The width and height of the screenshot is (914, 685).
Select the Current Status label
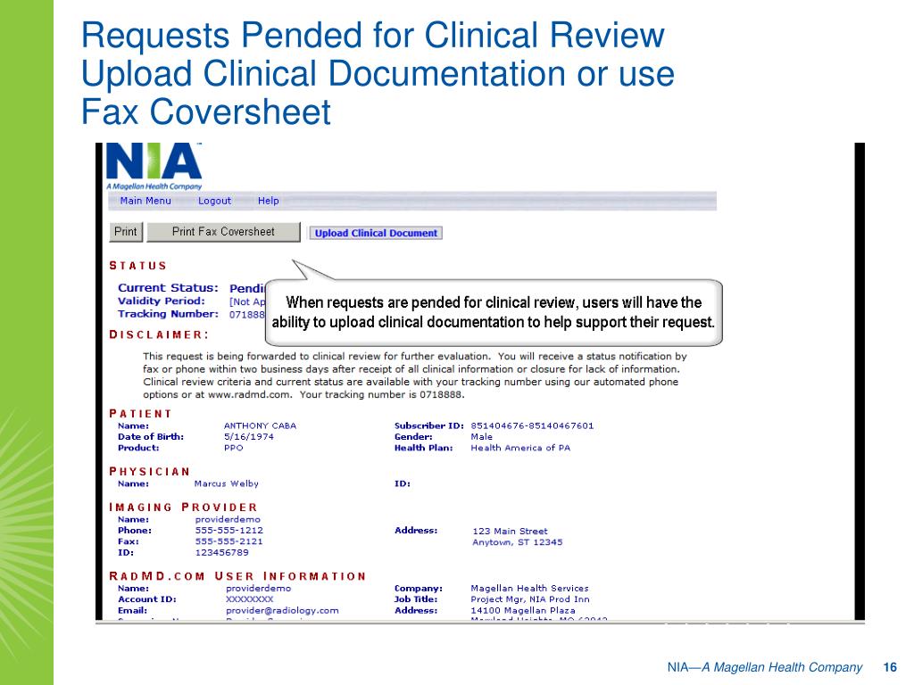pos(168,288)
